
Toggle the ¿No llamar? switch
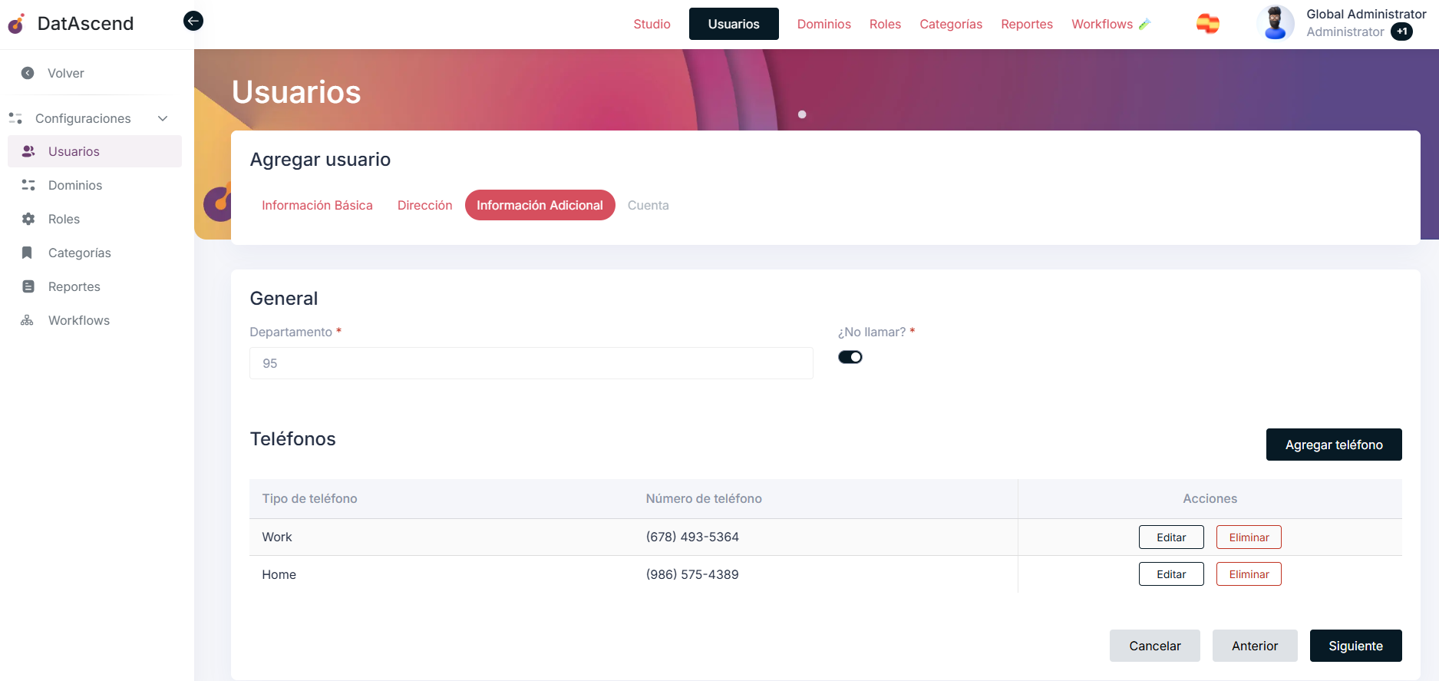[x=850, y=357]
